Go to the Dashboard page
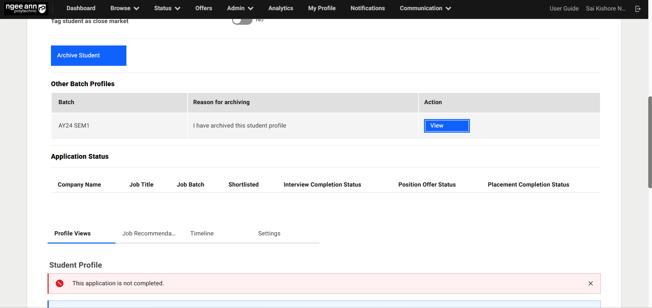 (x=81, y=8)
